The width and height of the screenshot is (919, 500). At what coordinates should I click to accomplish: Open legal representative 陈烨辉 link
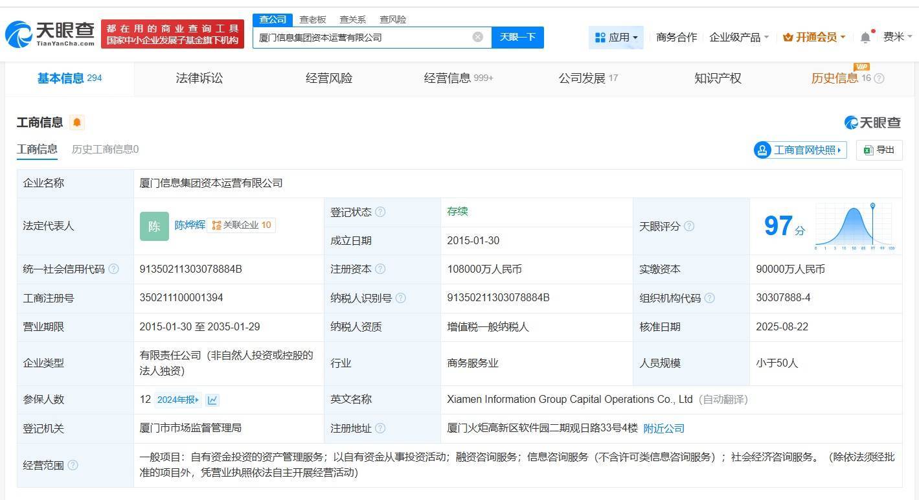190,225
